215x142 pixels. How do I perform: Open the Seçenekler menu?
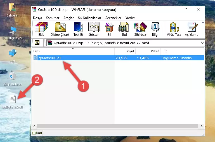click(x=113, y=18)
